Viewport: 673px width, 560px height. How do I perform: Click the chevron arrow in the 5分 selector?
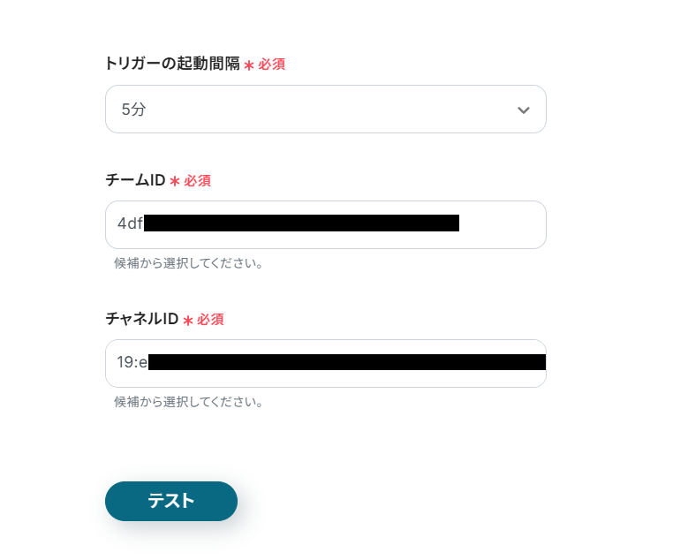523,110
